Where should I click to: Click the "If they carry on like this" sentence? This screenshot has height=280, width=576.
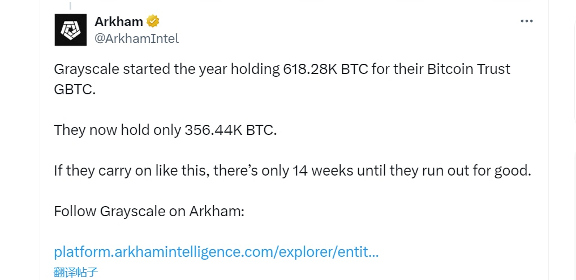coord(293,170)
